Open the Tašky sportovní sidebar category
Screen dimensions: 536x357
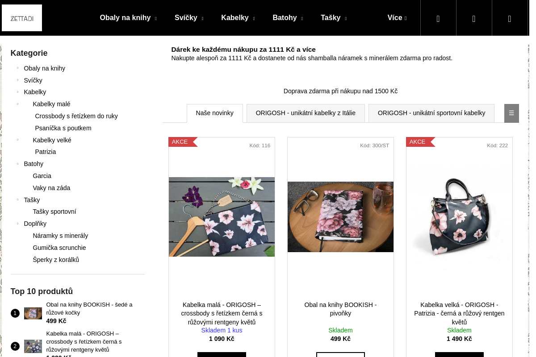[x=54, y=212]
